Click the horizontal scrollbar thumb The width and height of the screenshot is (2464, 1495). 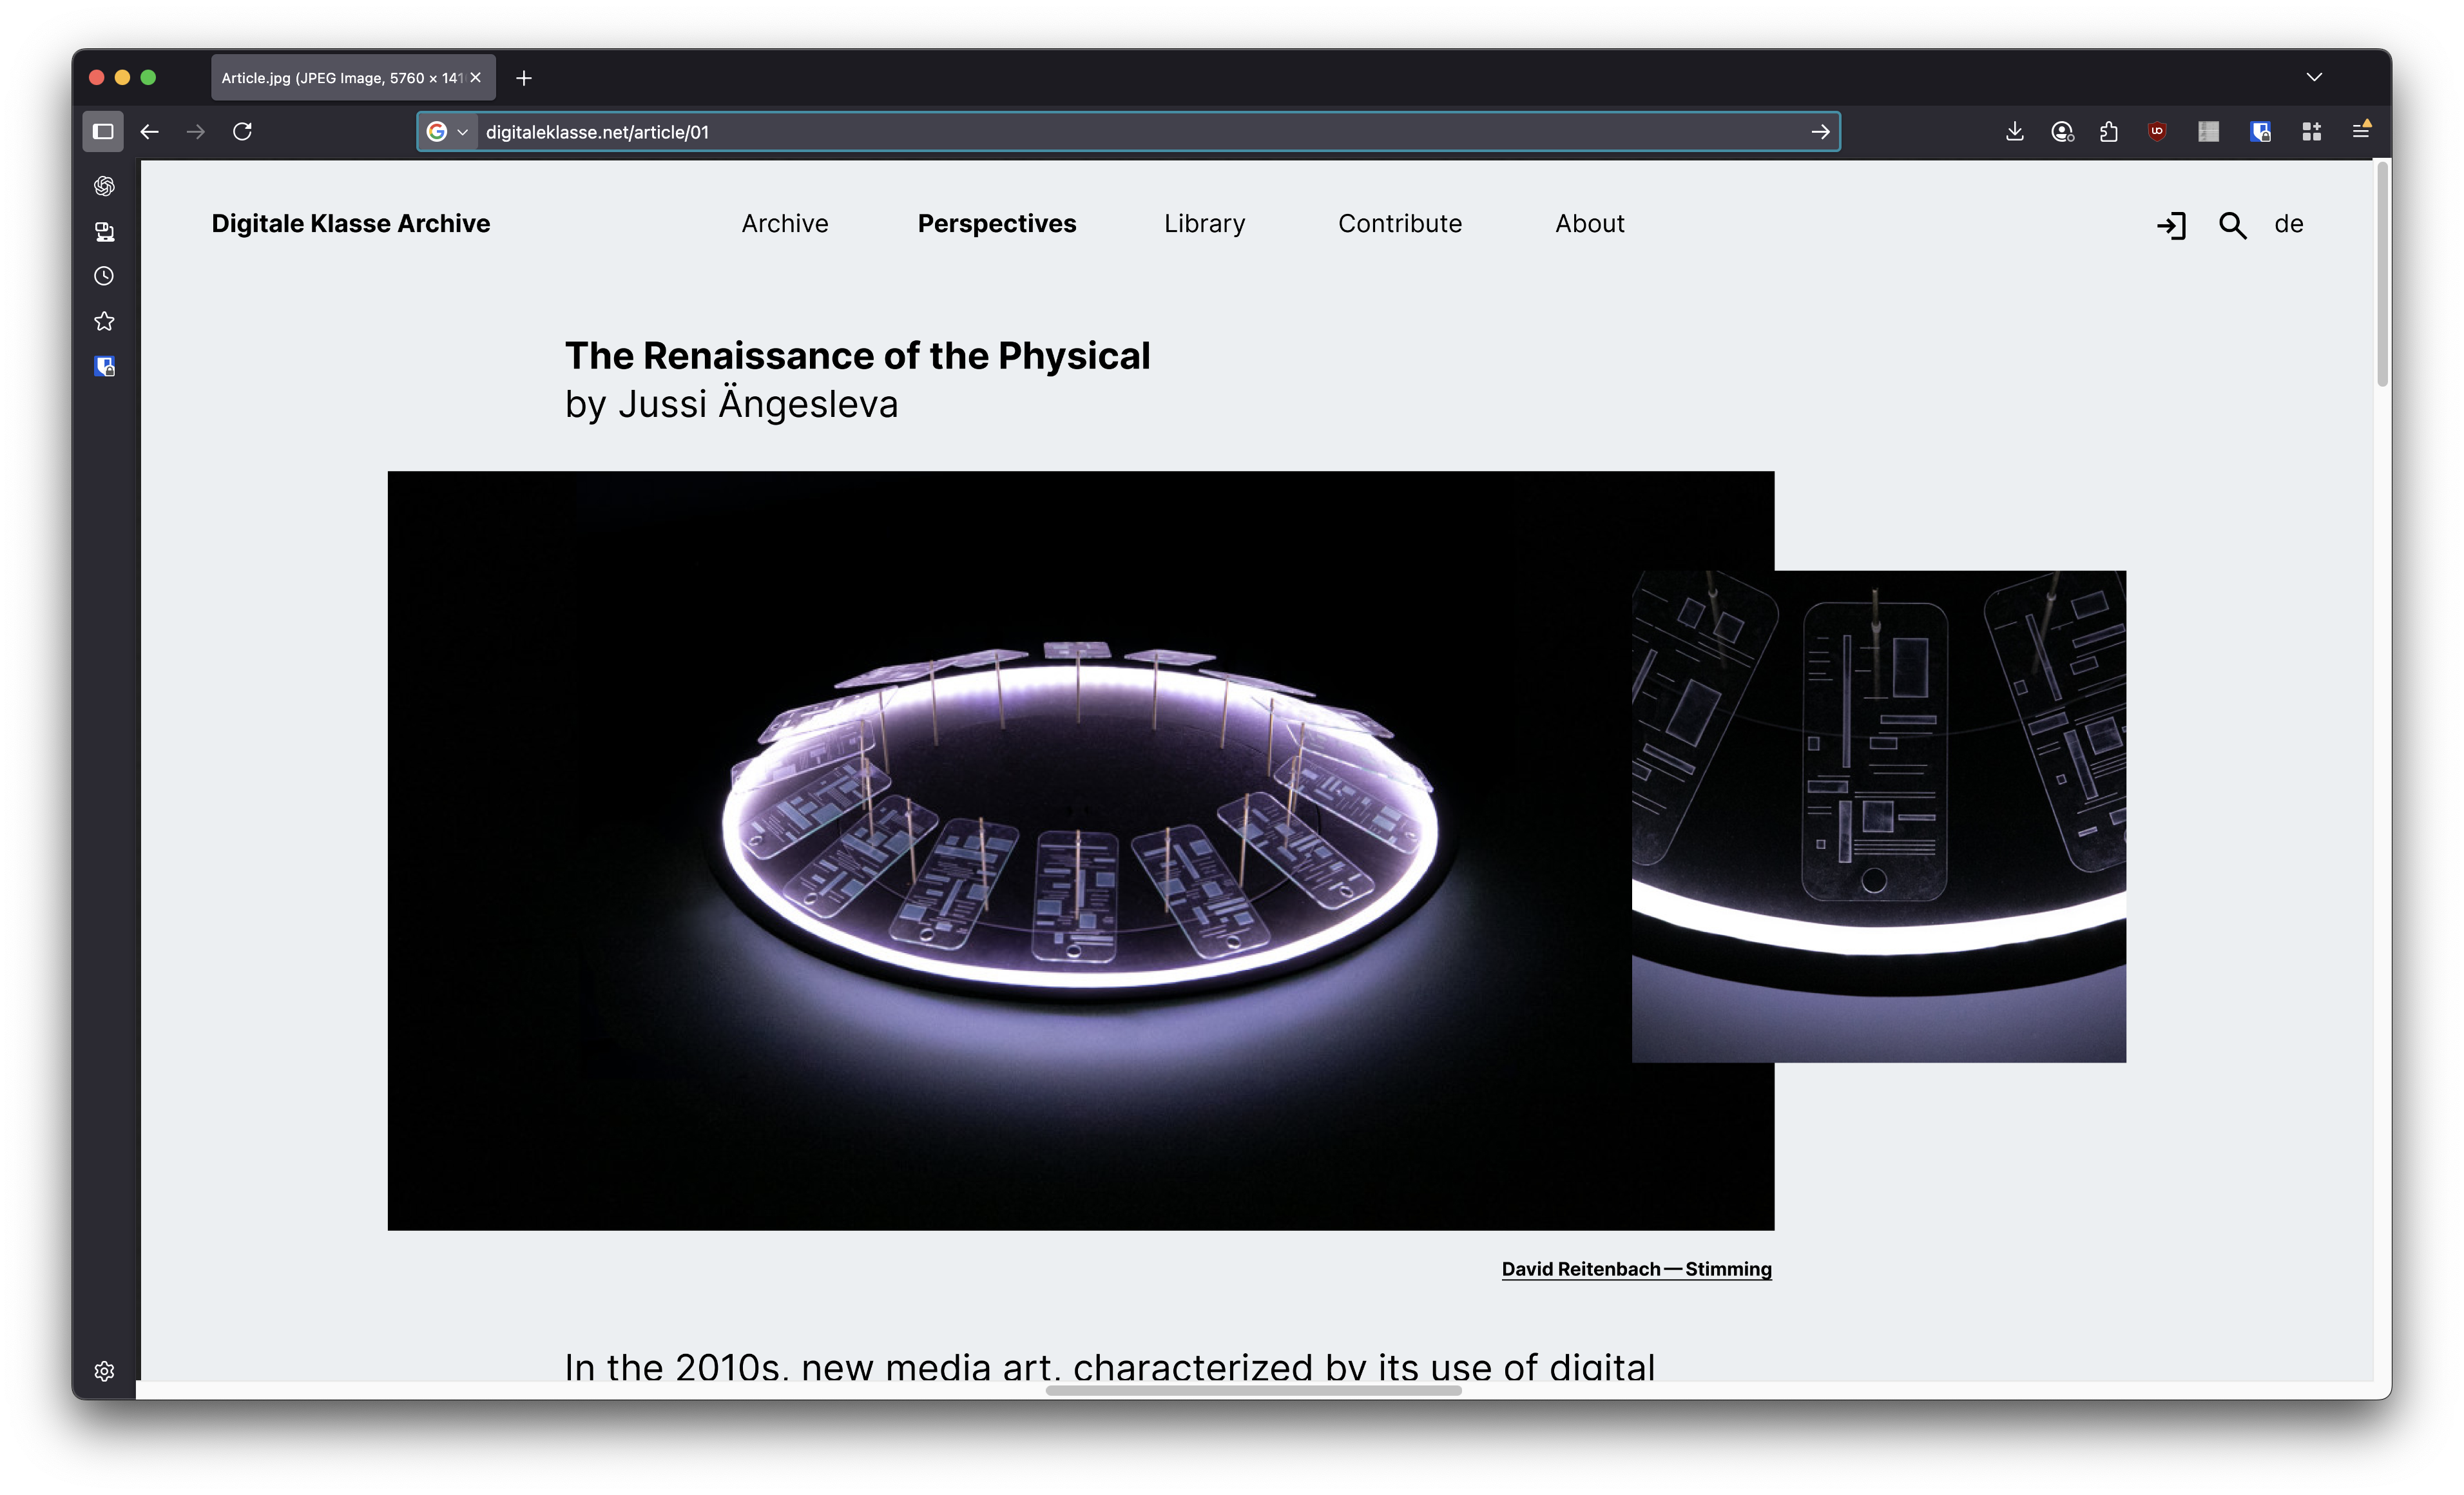point(1253,1390)
